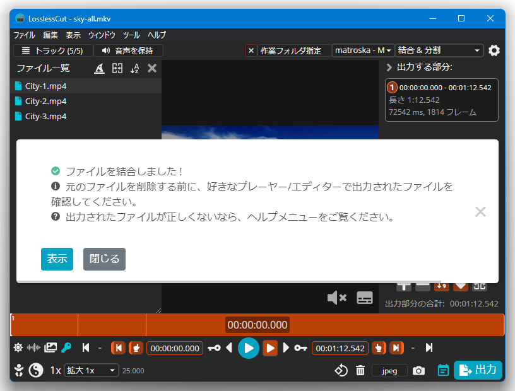Click the wizard hat icon in file list
This screenshot has height=391, width=515.
point(100,68)
